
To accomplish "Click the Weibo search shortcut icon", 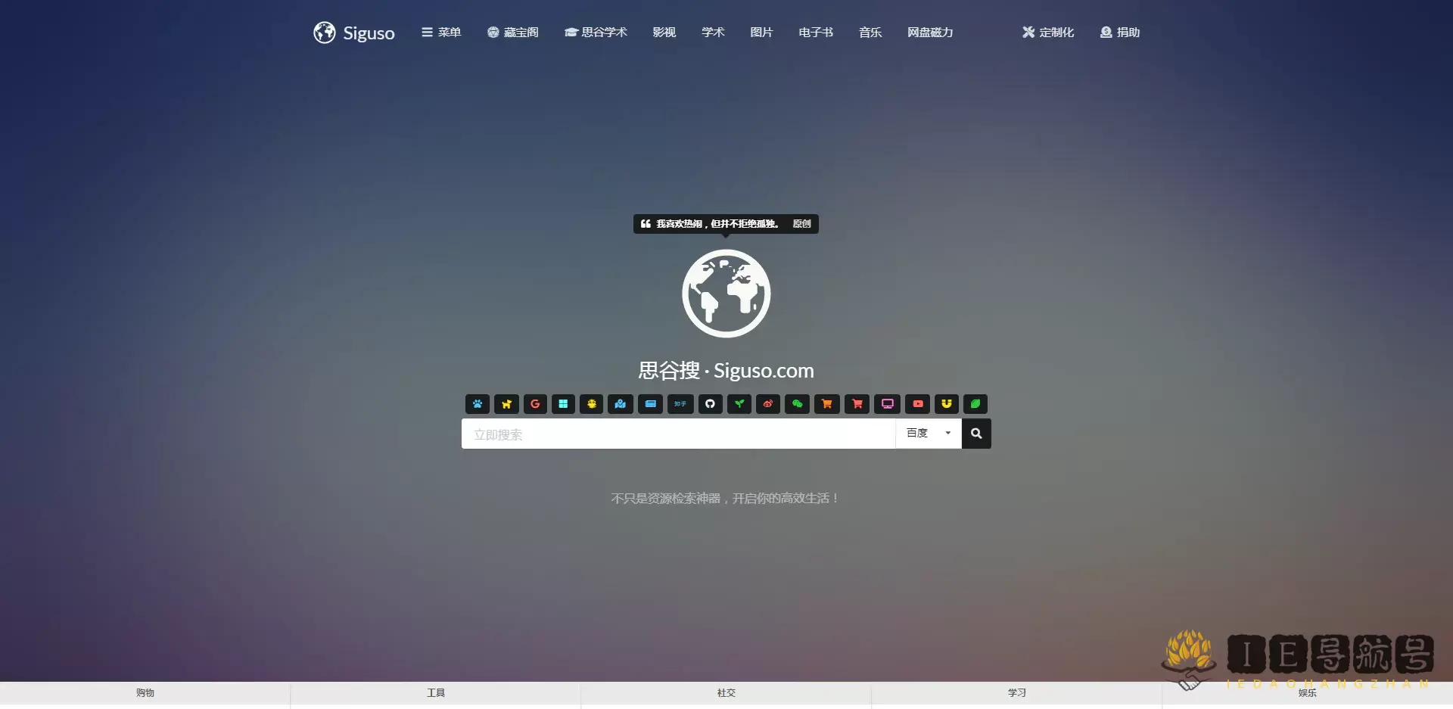I will (x=767, y=404).
